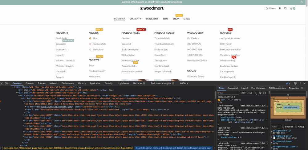Viewport: 308px width, 150px height.
Task: Click the woodmart logo
Action: point(152,8)
